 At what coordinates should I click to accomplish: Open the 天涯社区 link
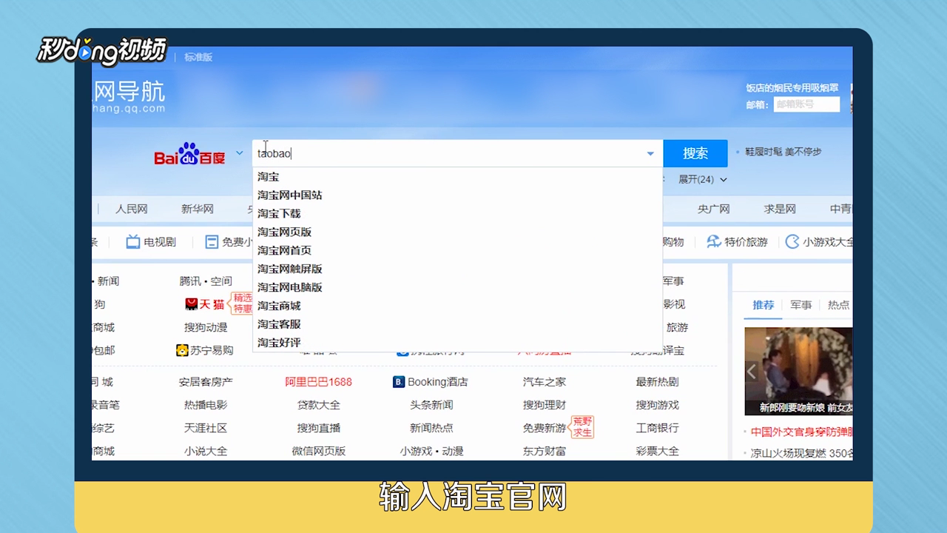(206, 428)
